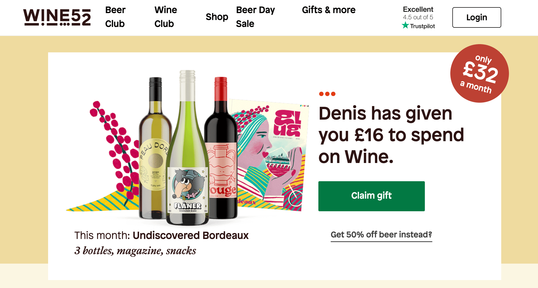Viewport: 538px width, 288px height.
Task: Click the Undiscovered Bordeaux heading
Action: pyautogui.click(x=190, y=236)
